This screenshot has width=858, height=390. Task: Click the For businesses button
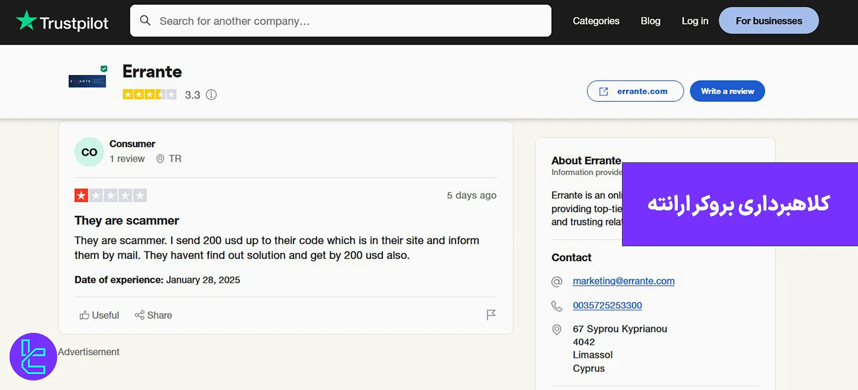[768, 21]
